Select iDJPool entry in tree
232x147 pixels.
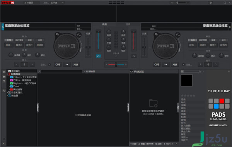coord(23,77)
